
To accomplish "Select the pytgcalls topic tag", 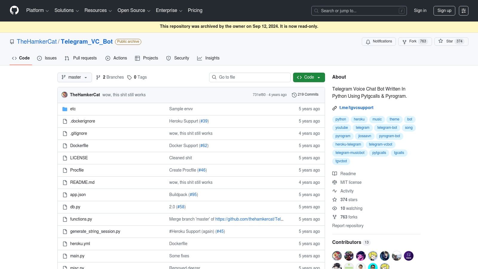I will tap(379, 153).
